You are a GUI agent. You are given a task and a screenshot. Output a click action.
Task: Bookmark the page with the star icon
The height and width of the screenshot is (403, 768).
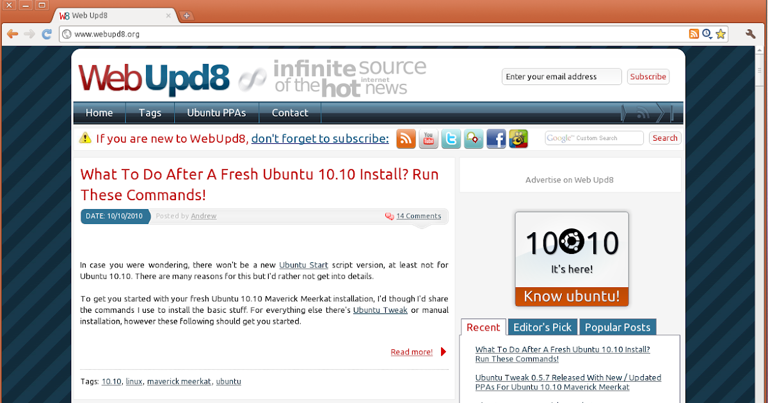[719, 34]
